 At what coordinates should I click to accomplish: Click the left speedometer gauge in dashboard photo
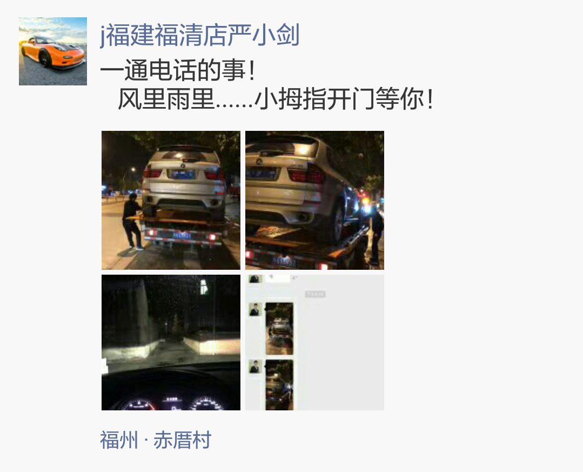139,404
